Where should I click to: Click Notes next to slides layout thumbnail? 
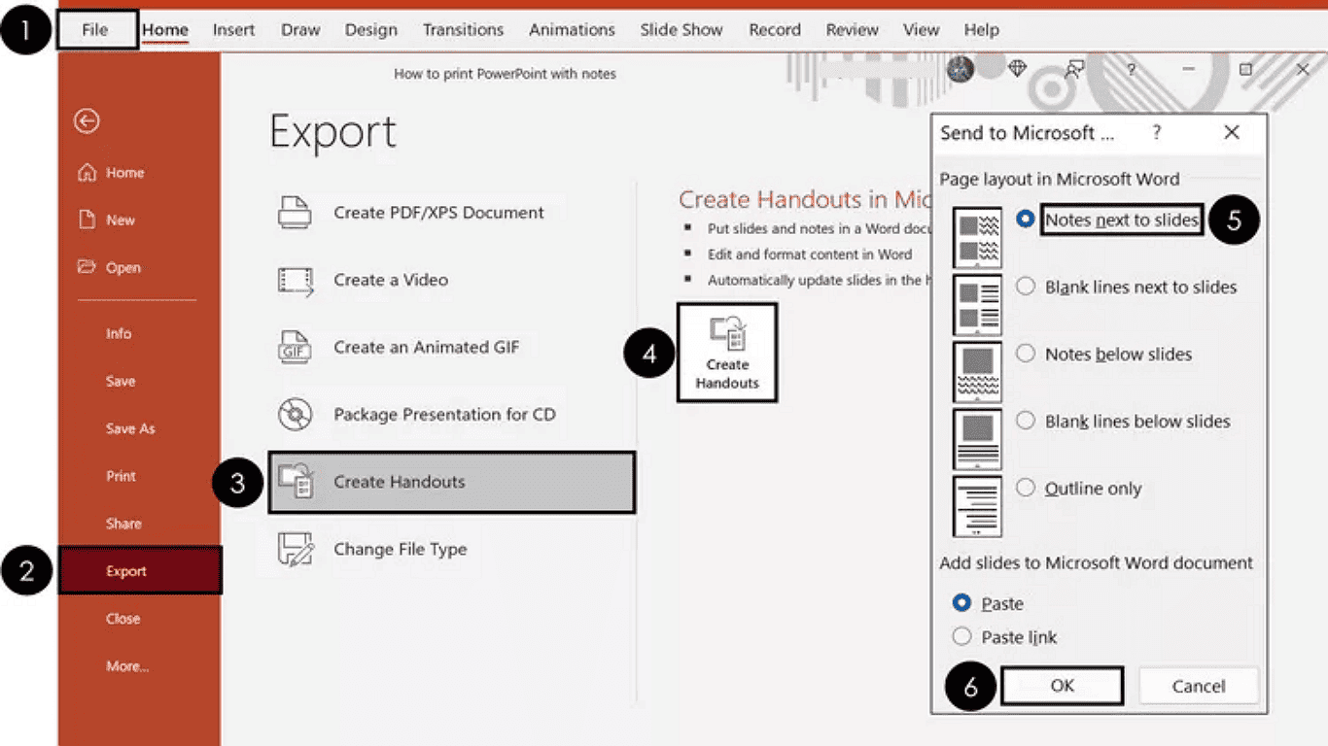pyautogui.click(x=978, y=237)
